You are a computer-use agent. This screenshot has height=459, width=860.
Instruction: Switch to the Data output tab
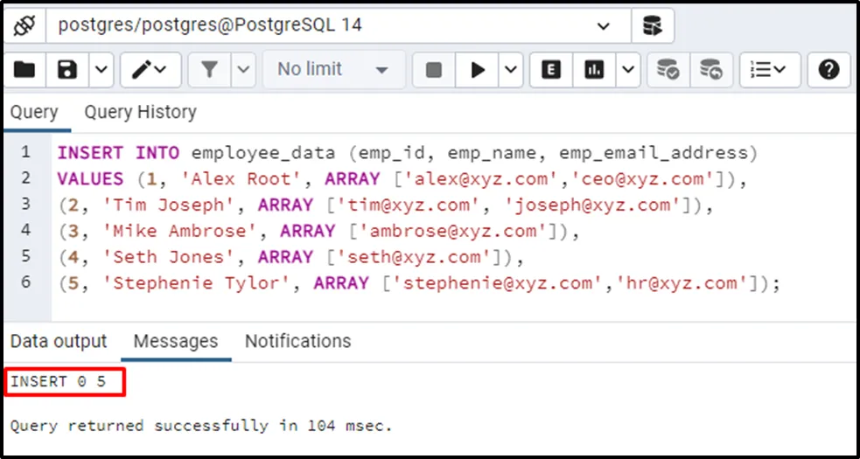59,341
